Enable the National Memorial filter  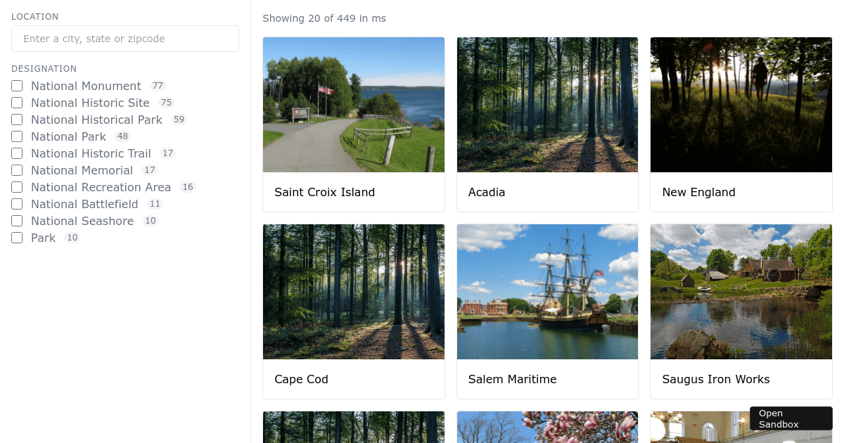(17, 170)
